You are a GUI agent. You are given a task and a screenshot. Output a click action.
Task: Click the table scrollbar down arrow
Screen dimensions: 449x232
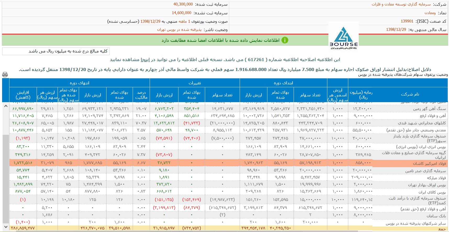[x=5, y=227]
